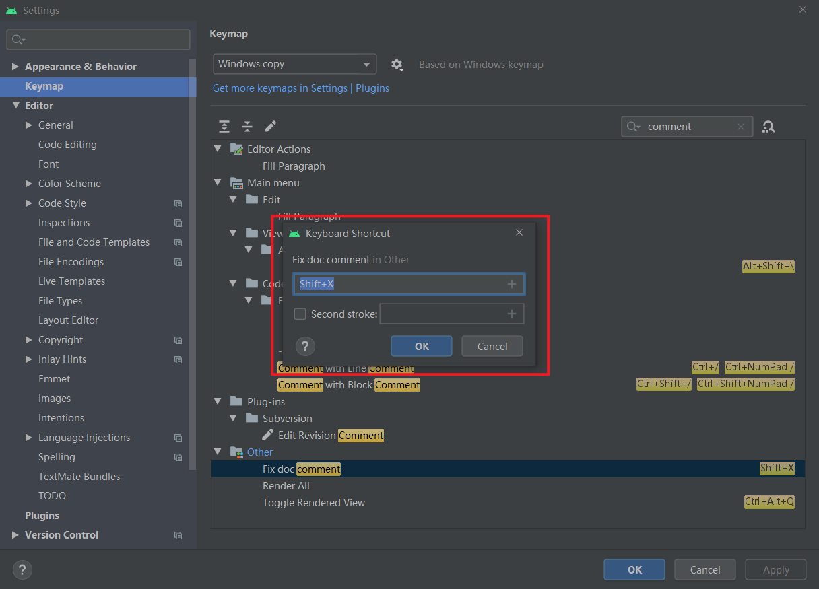The width and height of the screenshot is (819, 589).
Task: Click inside the settings search box
Action: click(98, 40)
